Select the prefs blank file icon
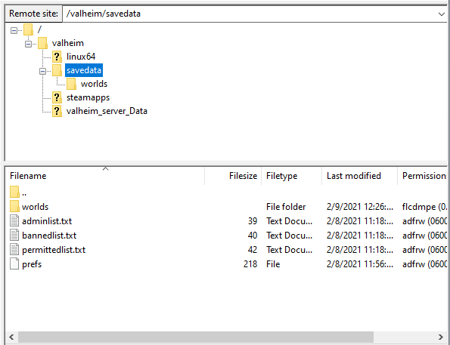The width and height of the screenshot is (450, 345). tap(14, 264)
